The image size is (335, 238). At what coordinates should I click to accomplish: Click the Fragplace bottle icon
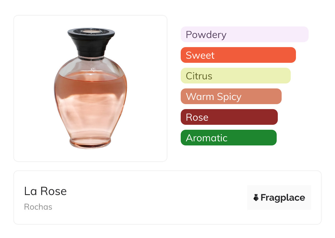point(256,198)
